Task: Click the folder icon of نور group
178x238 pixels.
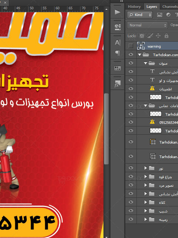Action: point(152,168)
